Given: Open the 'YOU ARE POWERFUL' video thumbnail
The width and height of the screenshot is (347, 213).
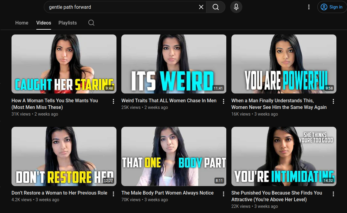Looking at the screenshot, I should point(284,64).
